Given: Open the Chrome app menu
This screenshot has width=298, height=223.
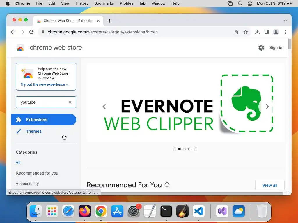Looking at the screenshot, I should [23, 3].
